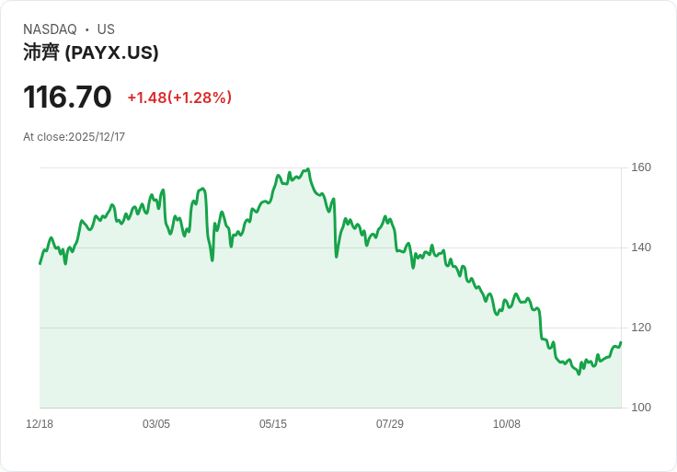
Task: Select the 07/29 date on the x-axis
Action: click(x=390, y=424)
